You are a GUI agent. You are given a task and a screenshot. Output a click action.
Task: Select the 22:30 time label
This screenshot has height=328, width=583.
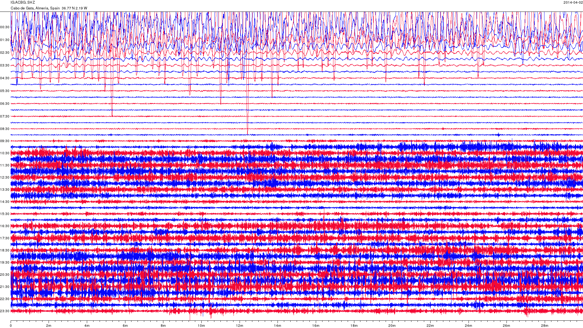click(5, 299)
